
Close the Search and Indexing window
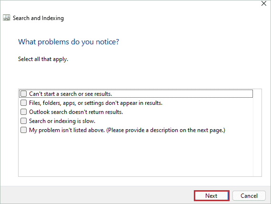pos(264,3)
